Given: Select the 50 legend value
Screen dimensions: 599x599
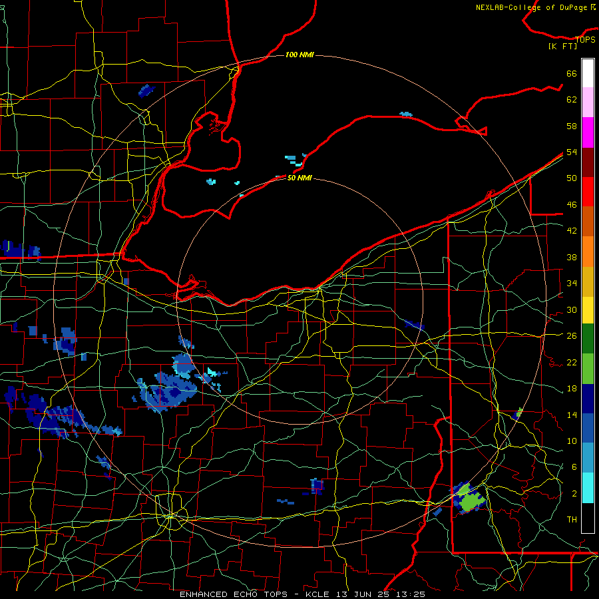Looking at the screenshot, I should tap(572, 178).
